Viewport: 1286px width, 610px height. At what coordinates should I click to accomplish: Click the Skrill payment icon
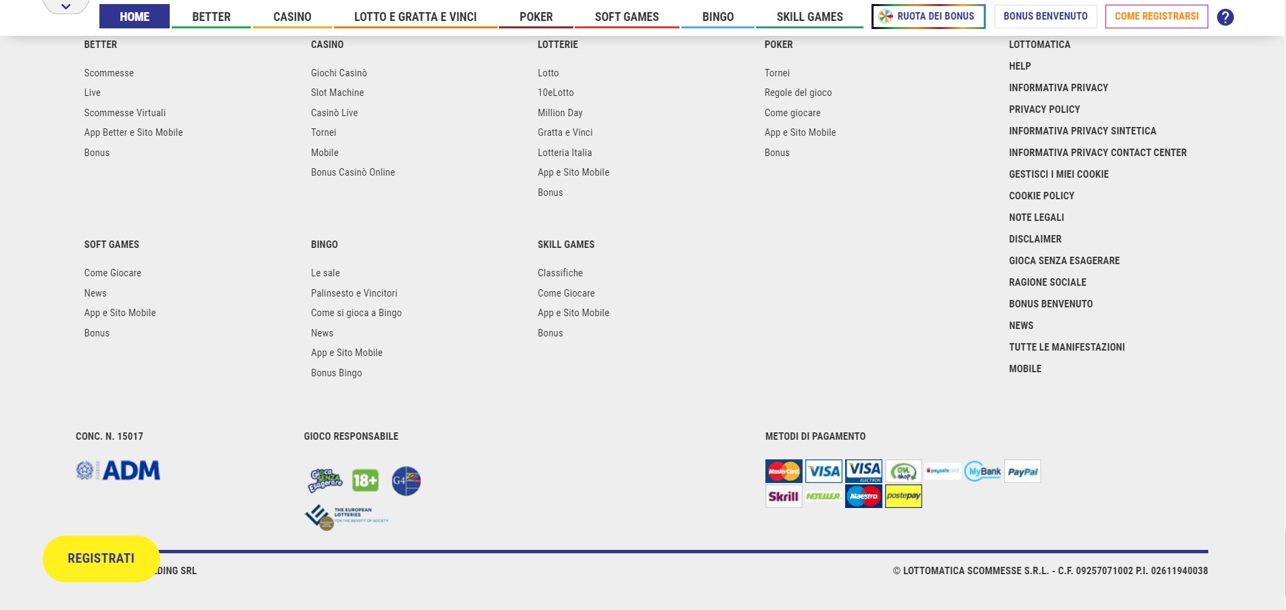coord(784,496)
